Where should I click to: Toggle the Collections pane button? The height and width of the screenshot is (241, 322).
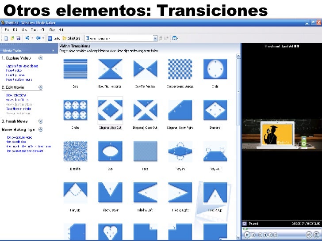(71, 38)
